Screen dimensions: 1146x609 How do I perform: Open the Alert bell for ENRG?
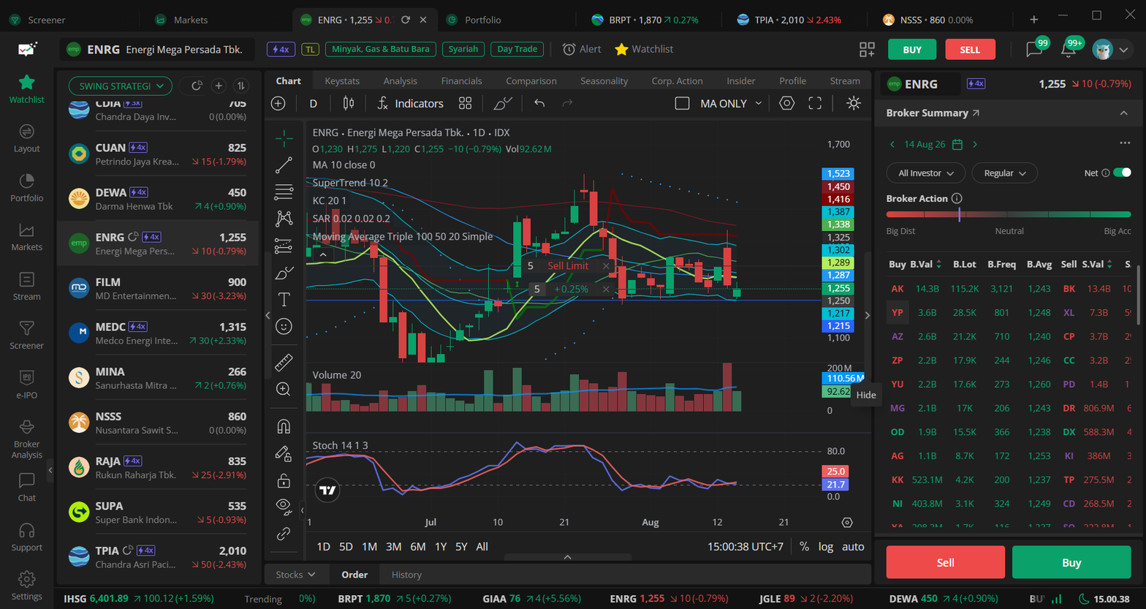(582, 49)
